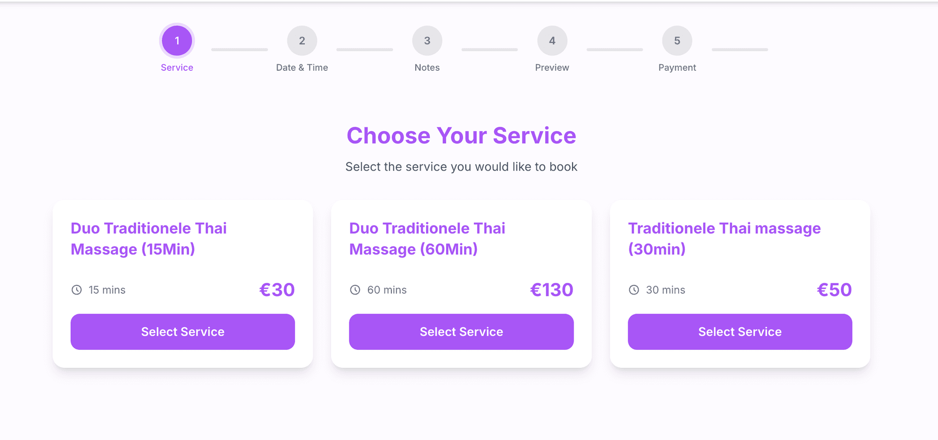Jump to the Payment step
This screenshot has width=938, height=440.
tap(677, 67)
